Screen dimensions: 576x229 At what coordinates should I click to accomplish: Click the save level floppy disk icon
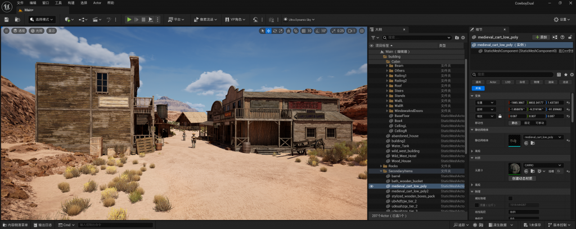[6, 20]
